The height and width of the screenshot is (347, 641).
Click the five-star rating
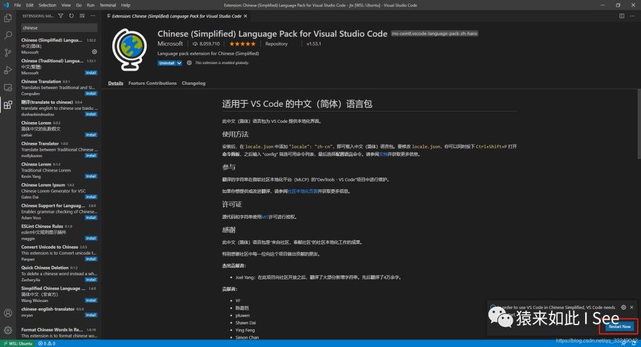point(242,44)
